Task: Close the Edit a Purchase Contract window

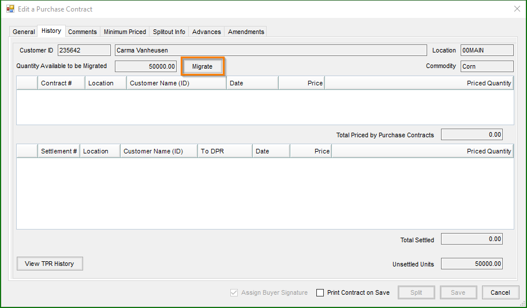Action: coord(517,9)
